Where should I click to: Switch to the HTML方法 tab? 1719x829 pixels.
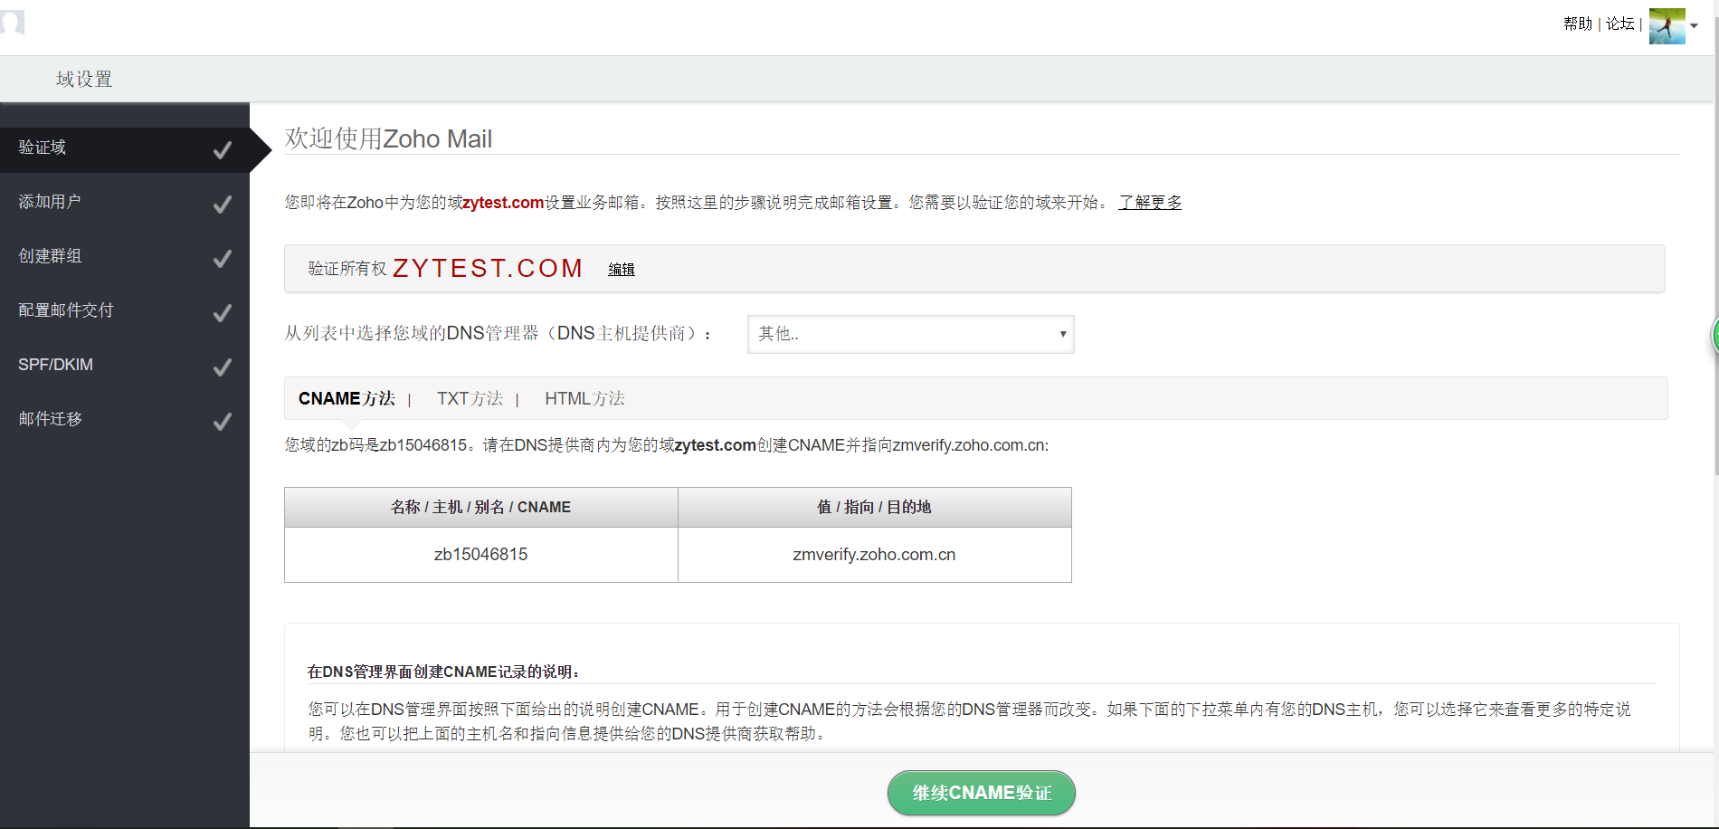point(584,399)
